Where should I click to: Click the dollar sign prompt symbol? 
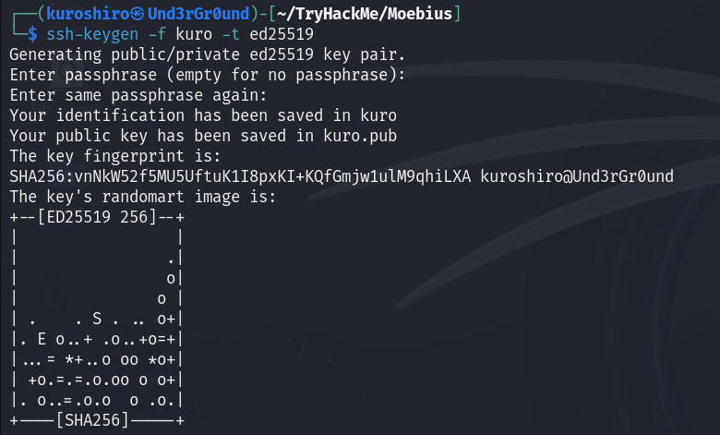pos(33,34)
